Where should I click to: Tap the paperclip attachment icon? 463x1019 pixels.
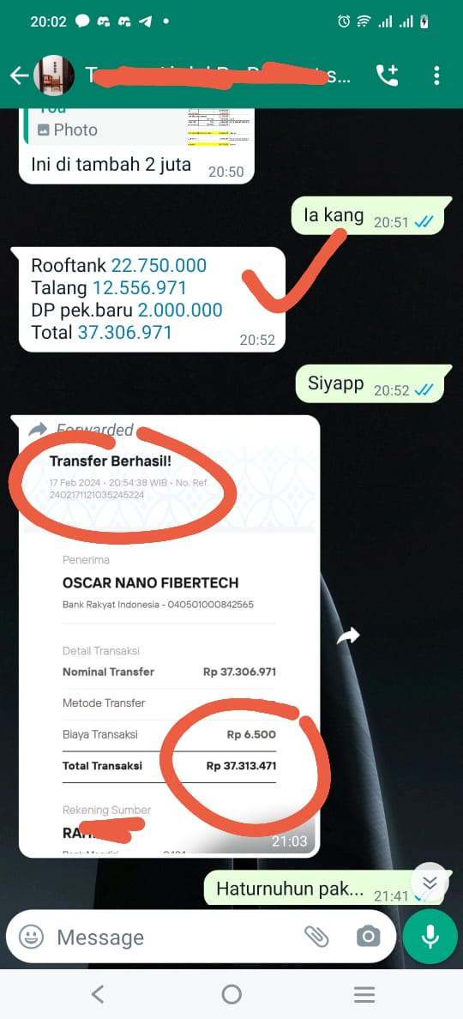coord(317,937)
